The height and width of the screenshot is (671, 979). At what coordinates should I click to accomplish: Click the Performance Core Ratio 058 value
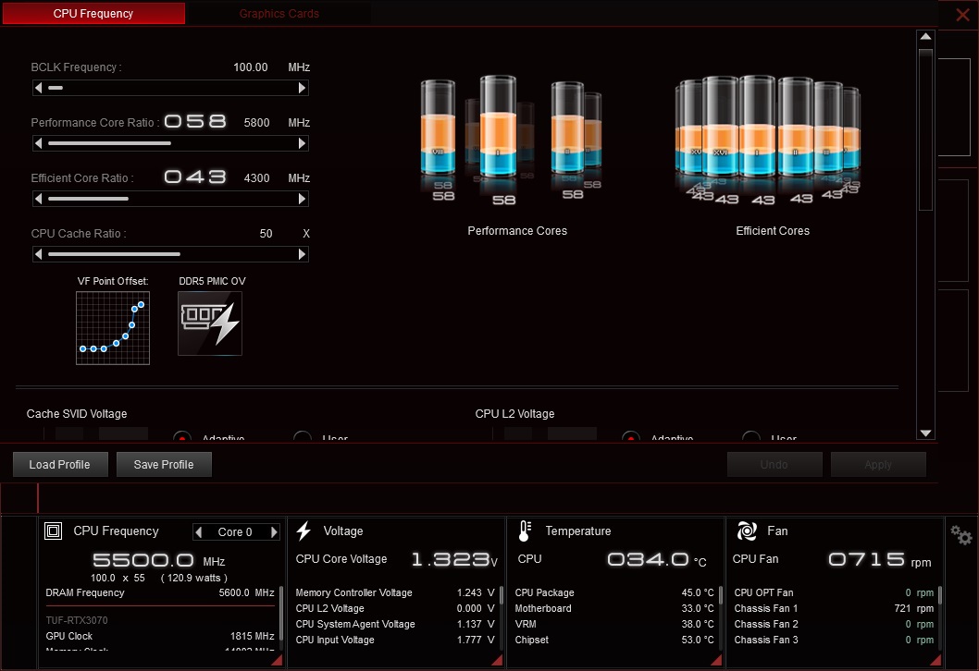pos(195,121)
